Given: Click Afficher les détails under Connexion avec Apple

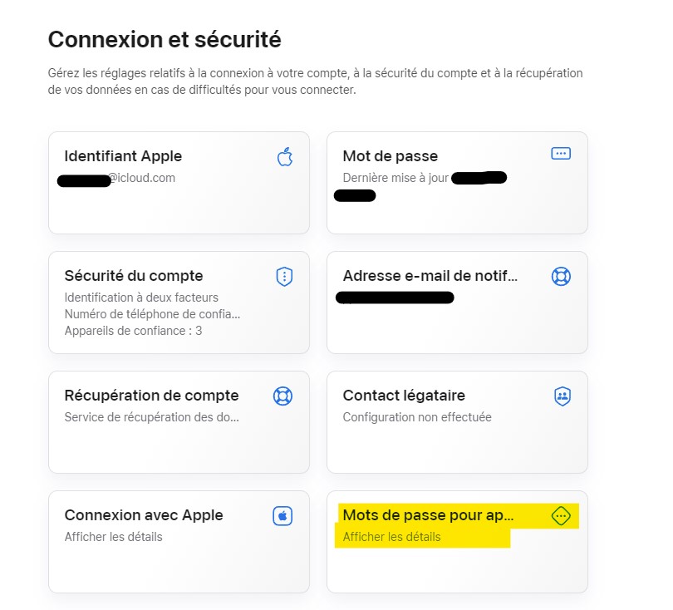Looking at the screenshot, I should click(113, 537).
